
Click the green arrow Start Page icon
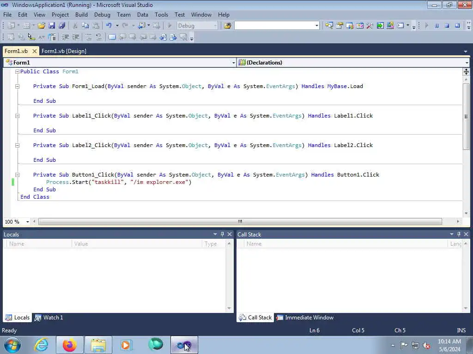click(380, 26)
